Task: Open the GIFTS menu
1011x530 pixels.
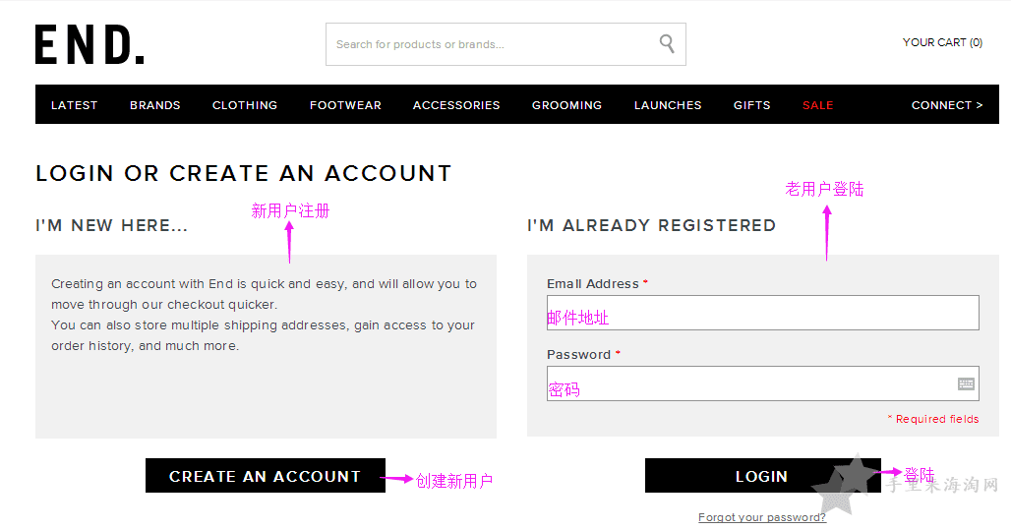Action: click(x=751, y=105)
